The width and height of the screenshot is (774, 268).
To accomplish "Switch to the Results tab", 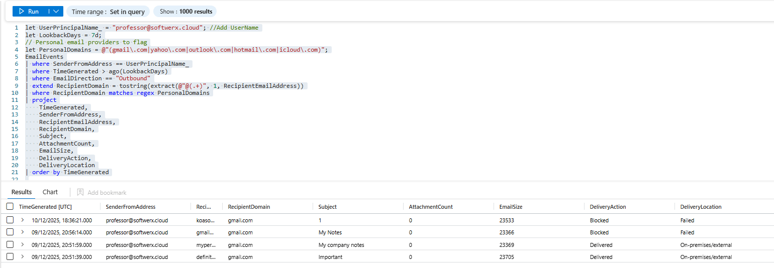I will [x=22, y=192].
